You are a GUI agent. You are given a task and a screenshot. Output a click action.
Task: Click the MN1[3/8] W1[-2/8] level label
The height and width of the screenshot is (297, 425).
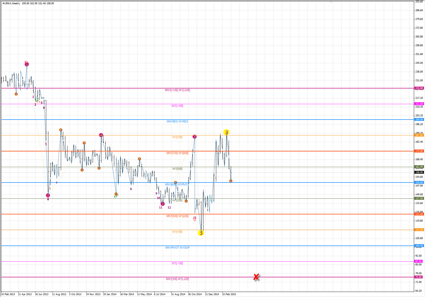[x=177, y=279]
